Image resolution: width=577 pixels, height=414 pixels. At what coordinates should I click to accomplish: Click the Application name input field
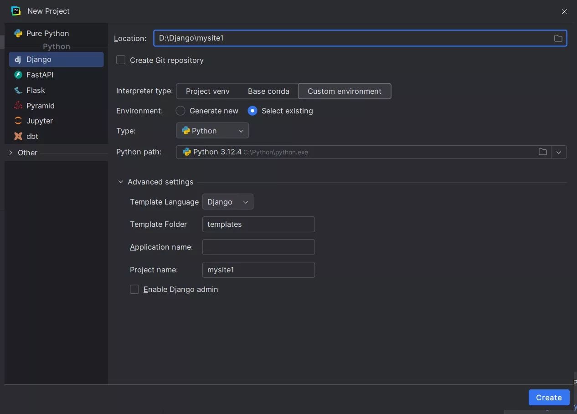(x=258, y=247)
